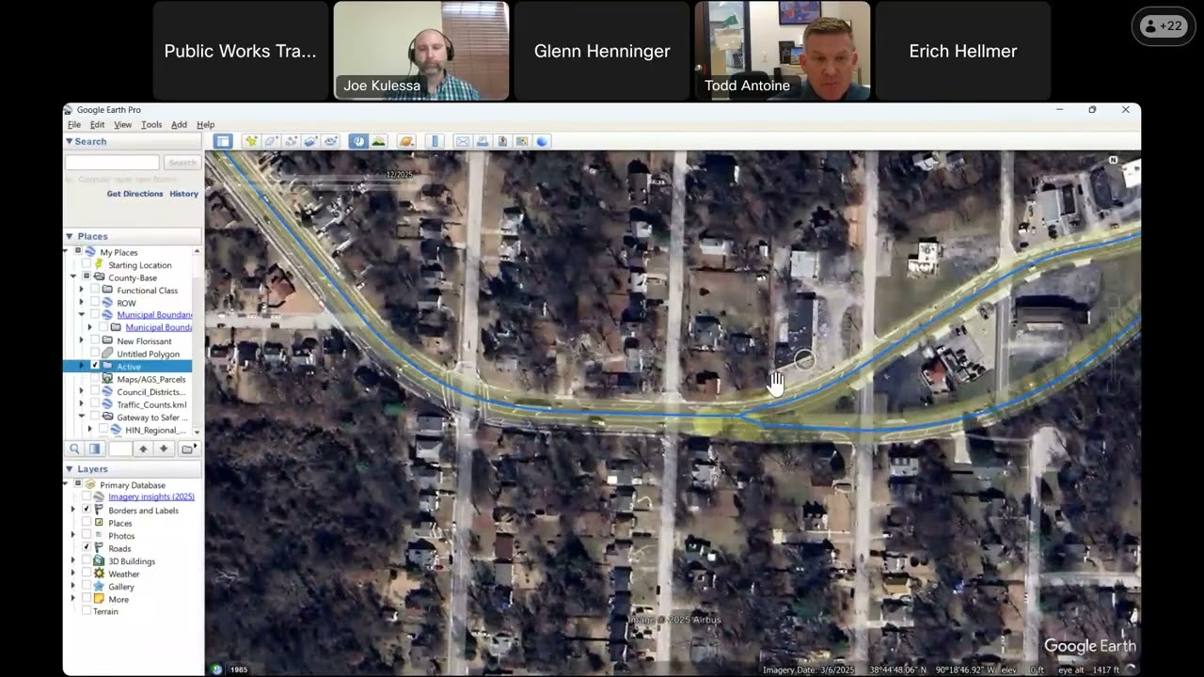Click the add folder icon under Places

tap(188, 449)
